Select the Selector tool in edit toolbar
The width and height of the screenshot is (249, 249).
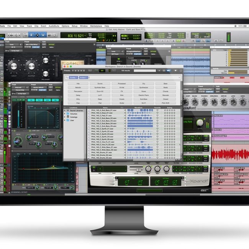coord(37,35)
